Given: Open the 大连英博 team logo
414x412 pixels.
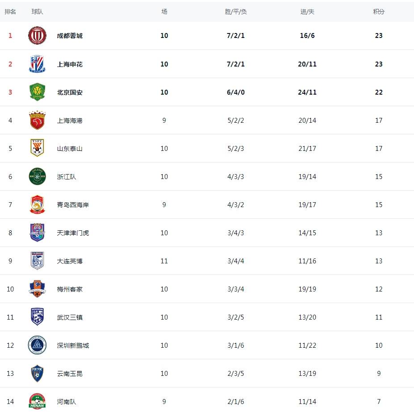Looking at the screenshot, I should pos(37,261).
